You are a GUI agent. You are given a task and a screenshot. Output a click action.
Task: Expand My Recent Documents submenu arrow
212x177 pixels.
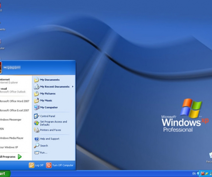(x=73, y=86)
